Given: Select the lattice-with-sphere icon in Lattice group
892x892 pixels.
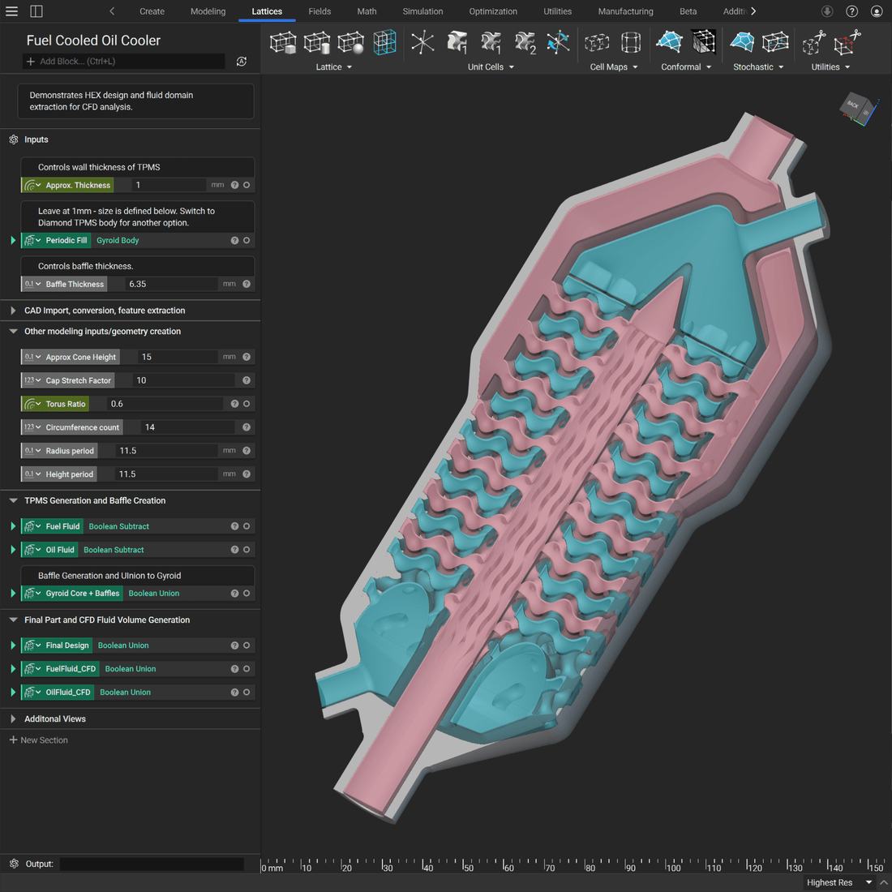Looking at the screenshot, I should 351,42.
